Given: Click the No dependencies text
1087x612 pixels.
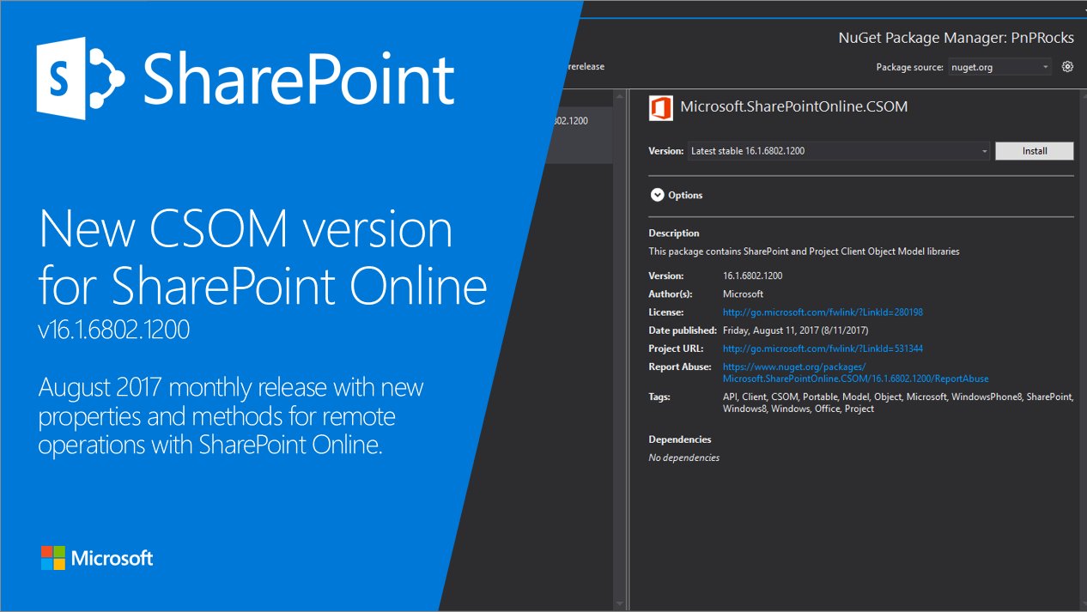Looking at the screenshot, I should tap(683, 457).
